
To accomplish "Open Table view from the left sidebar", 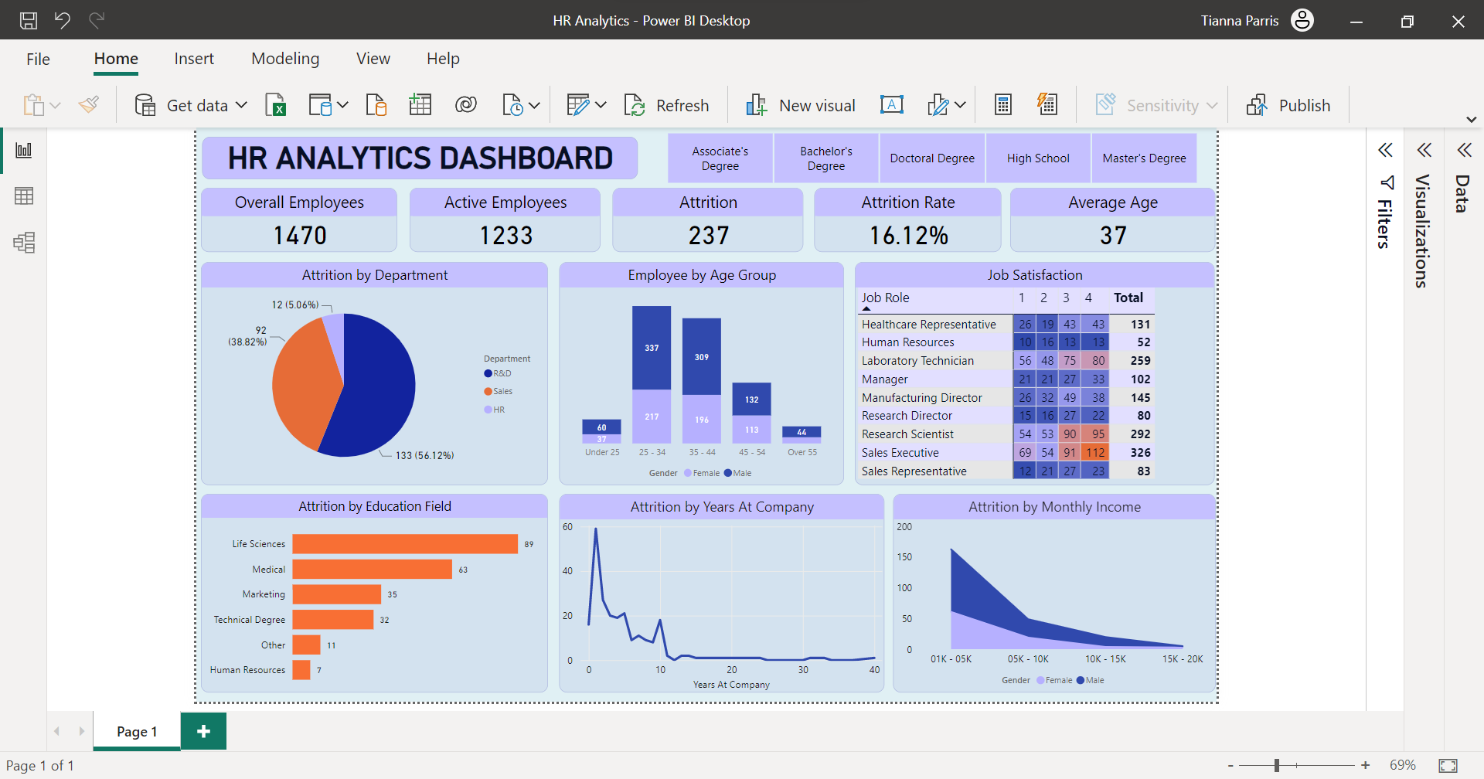I will (x=24, y=196).
